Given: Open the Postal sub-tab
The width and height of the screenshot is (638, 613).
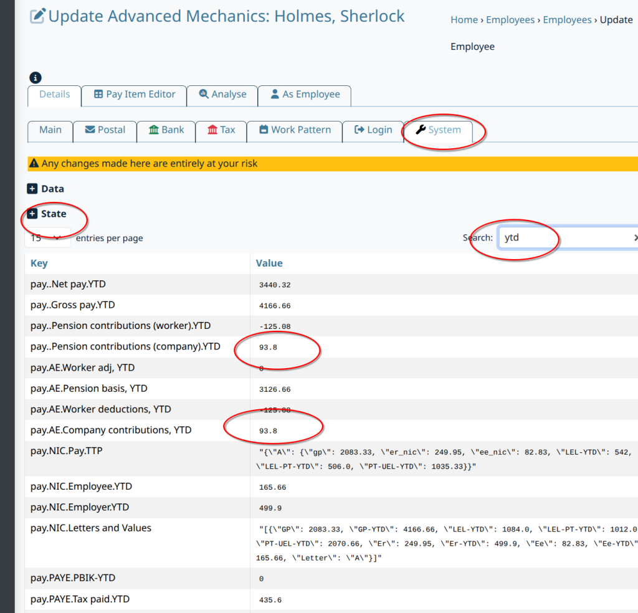Looking at the screenshot, I should (105, 130).
